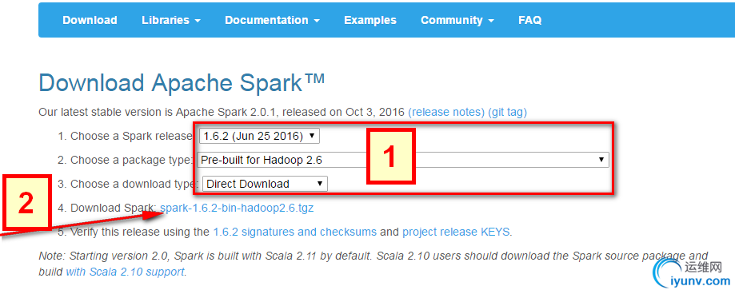Open Spark release 1.6.2 dropdown
735x294 pixels.
click(260, 137)
